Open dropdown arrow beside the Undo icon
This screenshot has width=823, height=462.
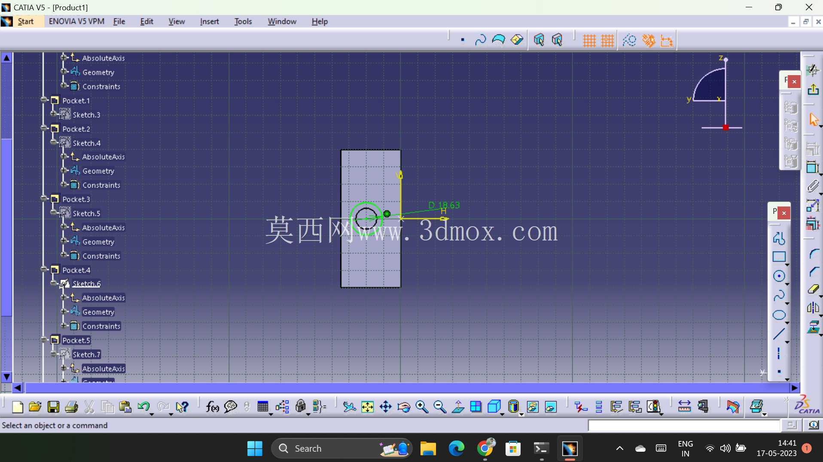pyautogui.click(x=152, y=414)
